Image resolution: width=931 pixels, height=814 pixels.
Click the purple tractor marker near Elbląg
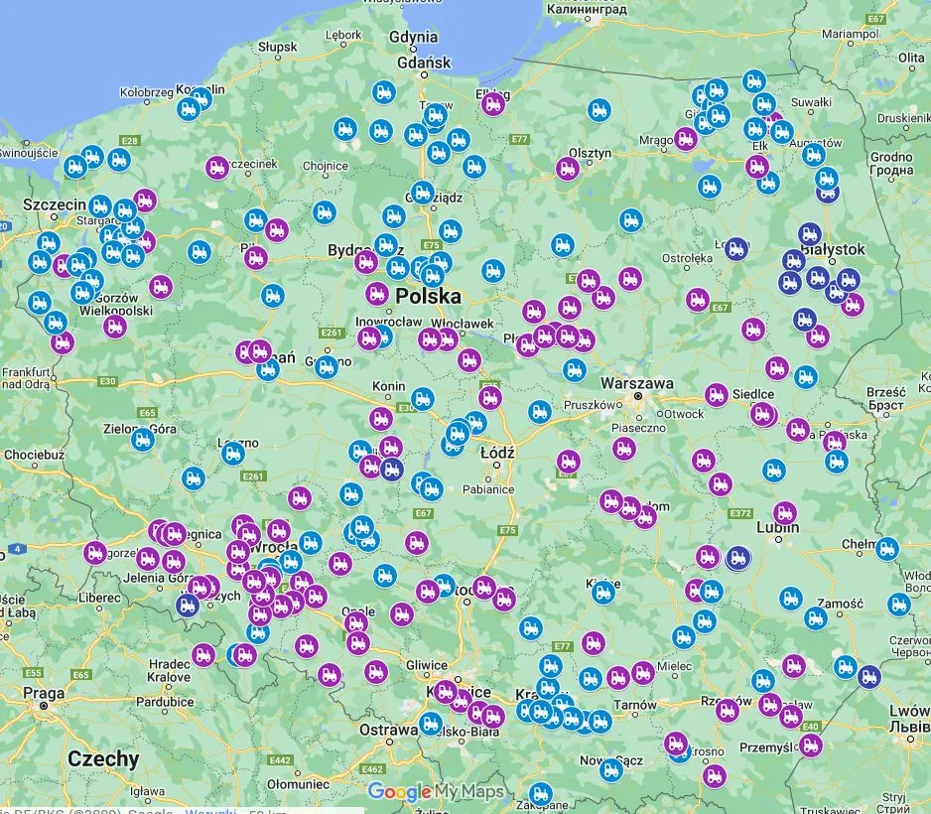click(x=493, y=104)
